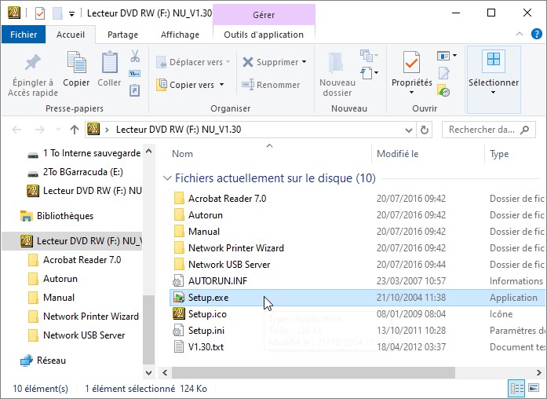Viewport: 547px width, 399px height.
Task: Click the new folder icon in title bar
Action: coord(57,13)
